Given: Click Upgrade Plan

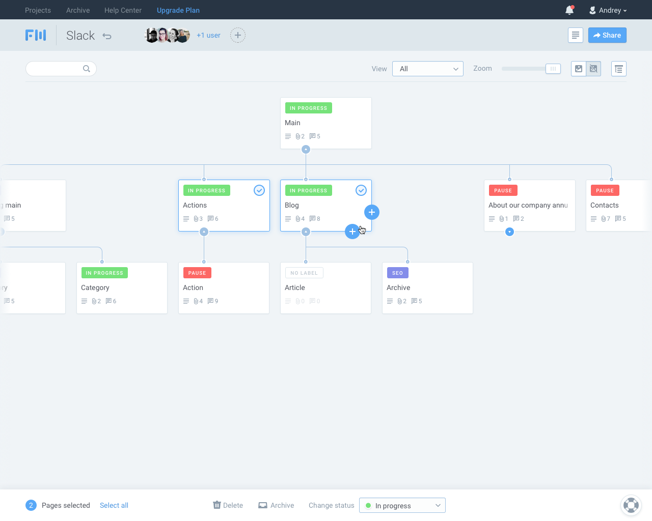Looking at the screenshot, I should [x=178, y=10].
